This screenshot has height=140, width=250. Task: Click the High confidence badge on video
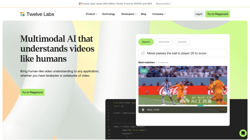[x=144, y=71]
